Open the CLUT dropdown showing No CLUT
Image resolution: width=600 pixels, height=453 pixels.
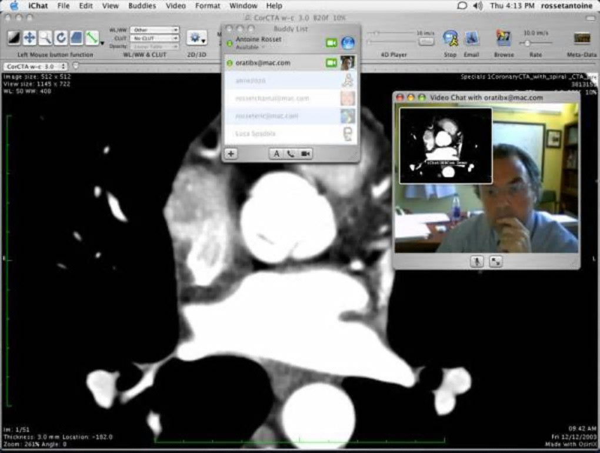coord(155,38)
